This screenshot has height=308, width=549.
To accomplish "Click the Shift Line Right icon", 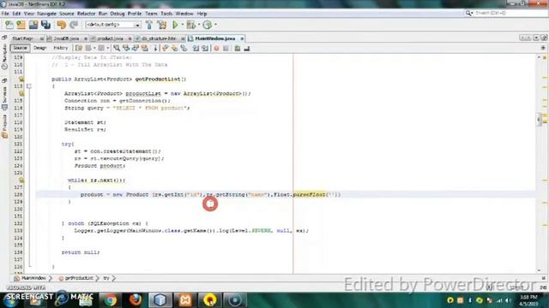I will (205, 48).
